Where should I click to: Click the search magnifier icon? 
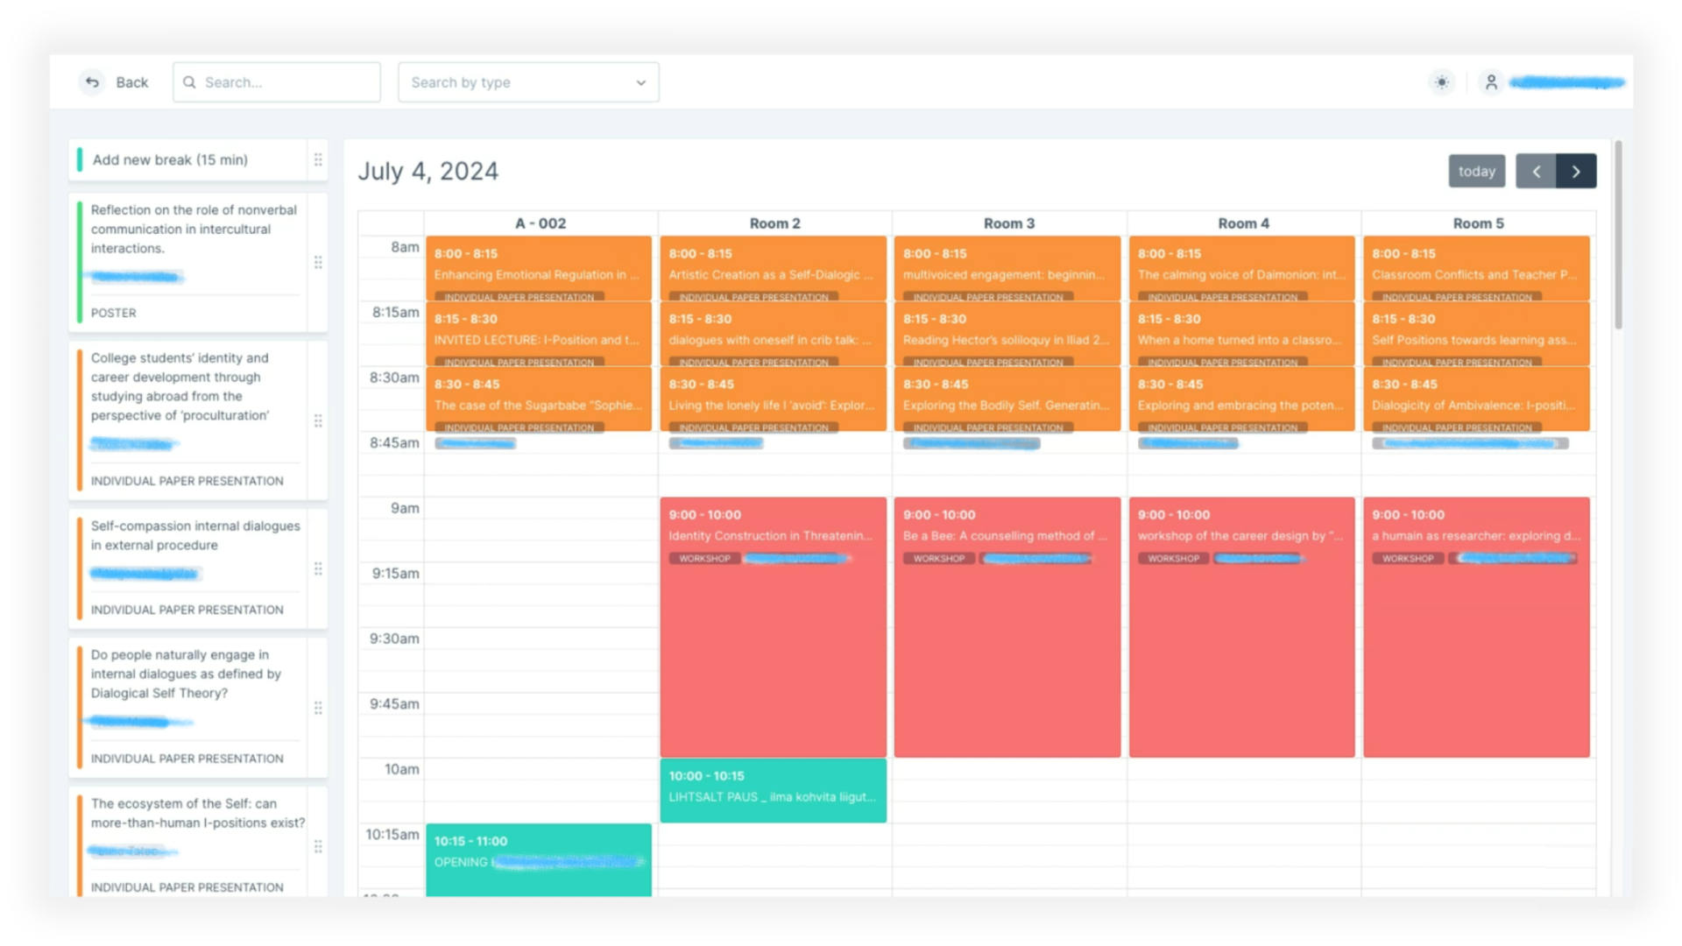(x=193, y=82)
